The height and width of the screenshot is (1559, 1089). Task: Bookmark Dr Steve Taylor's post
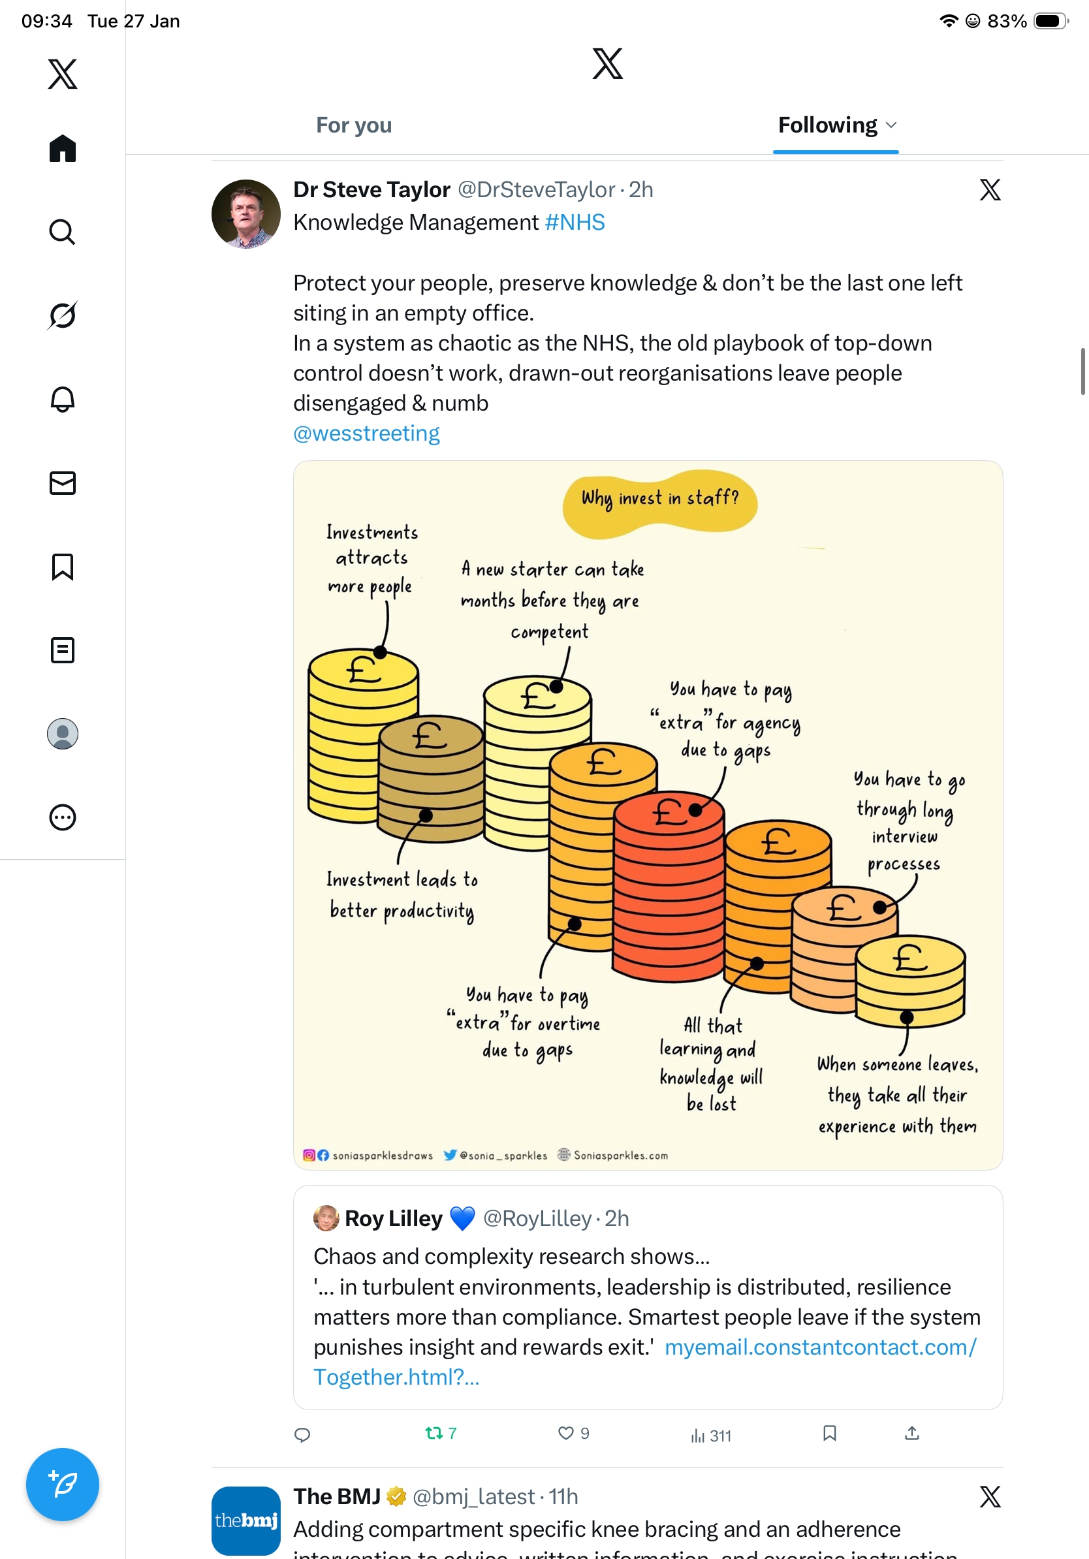829,1433
